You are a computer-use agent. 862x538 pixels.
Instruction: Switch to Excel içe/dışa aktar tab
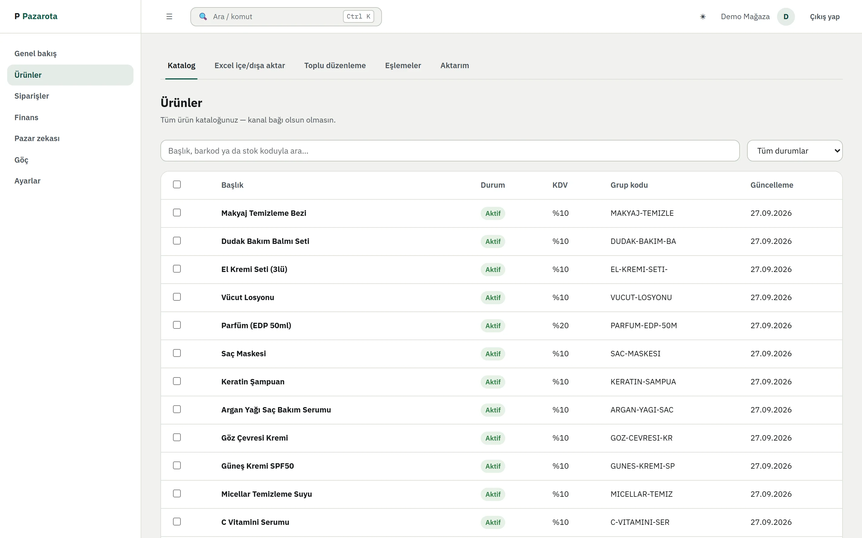[250, 65]
